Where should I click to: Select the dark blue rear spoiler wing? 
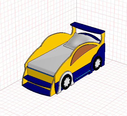coord(88,28)
